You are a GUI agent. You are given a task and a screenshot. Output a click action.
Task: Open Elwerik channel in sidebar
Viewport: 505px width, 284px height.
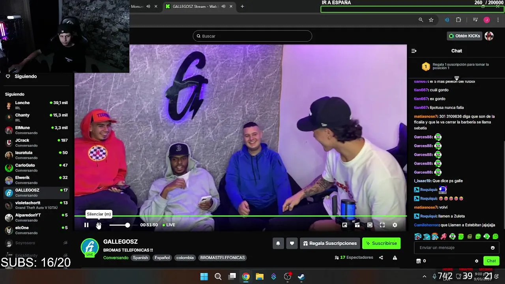pos(37,180)
